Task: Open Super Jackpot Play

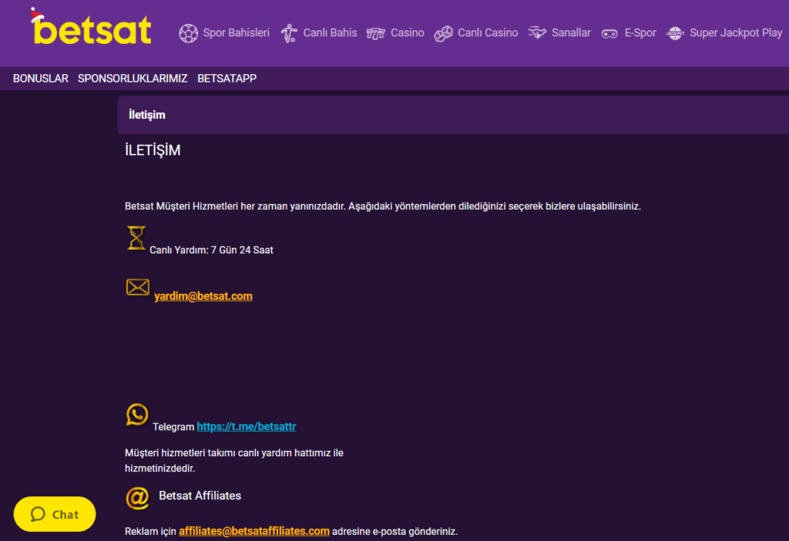Action: pyautogui.click(x=736, y=32)
